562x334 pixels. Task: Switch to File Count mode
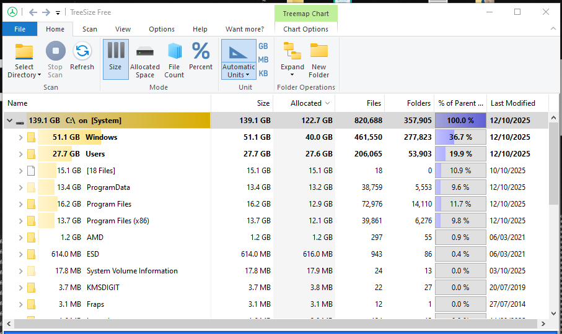point(174,59)
